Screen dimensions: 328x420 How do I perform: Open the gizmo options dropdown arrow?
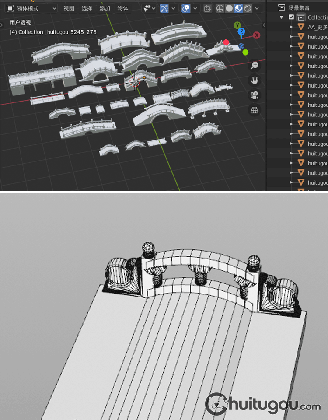coord(174,8)
